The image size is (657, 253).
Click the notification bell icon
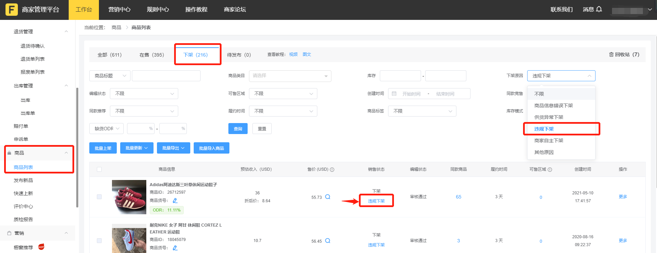(599, 9)
